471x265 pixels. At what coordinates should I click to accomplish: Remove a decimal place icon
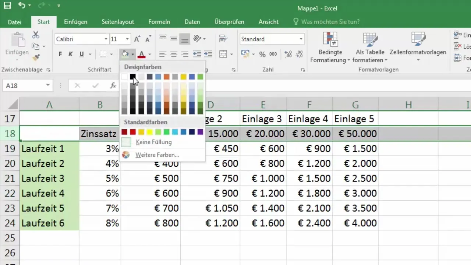click(x=300, y=54)
